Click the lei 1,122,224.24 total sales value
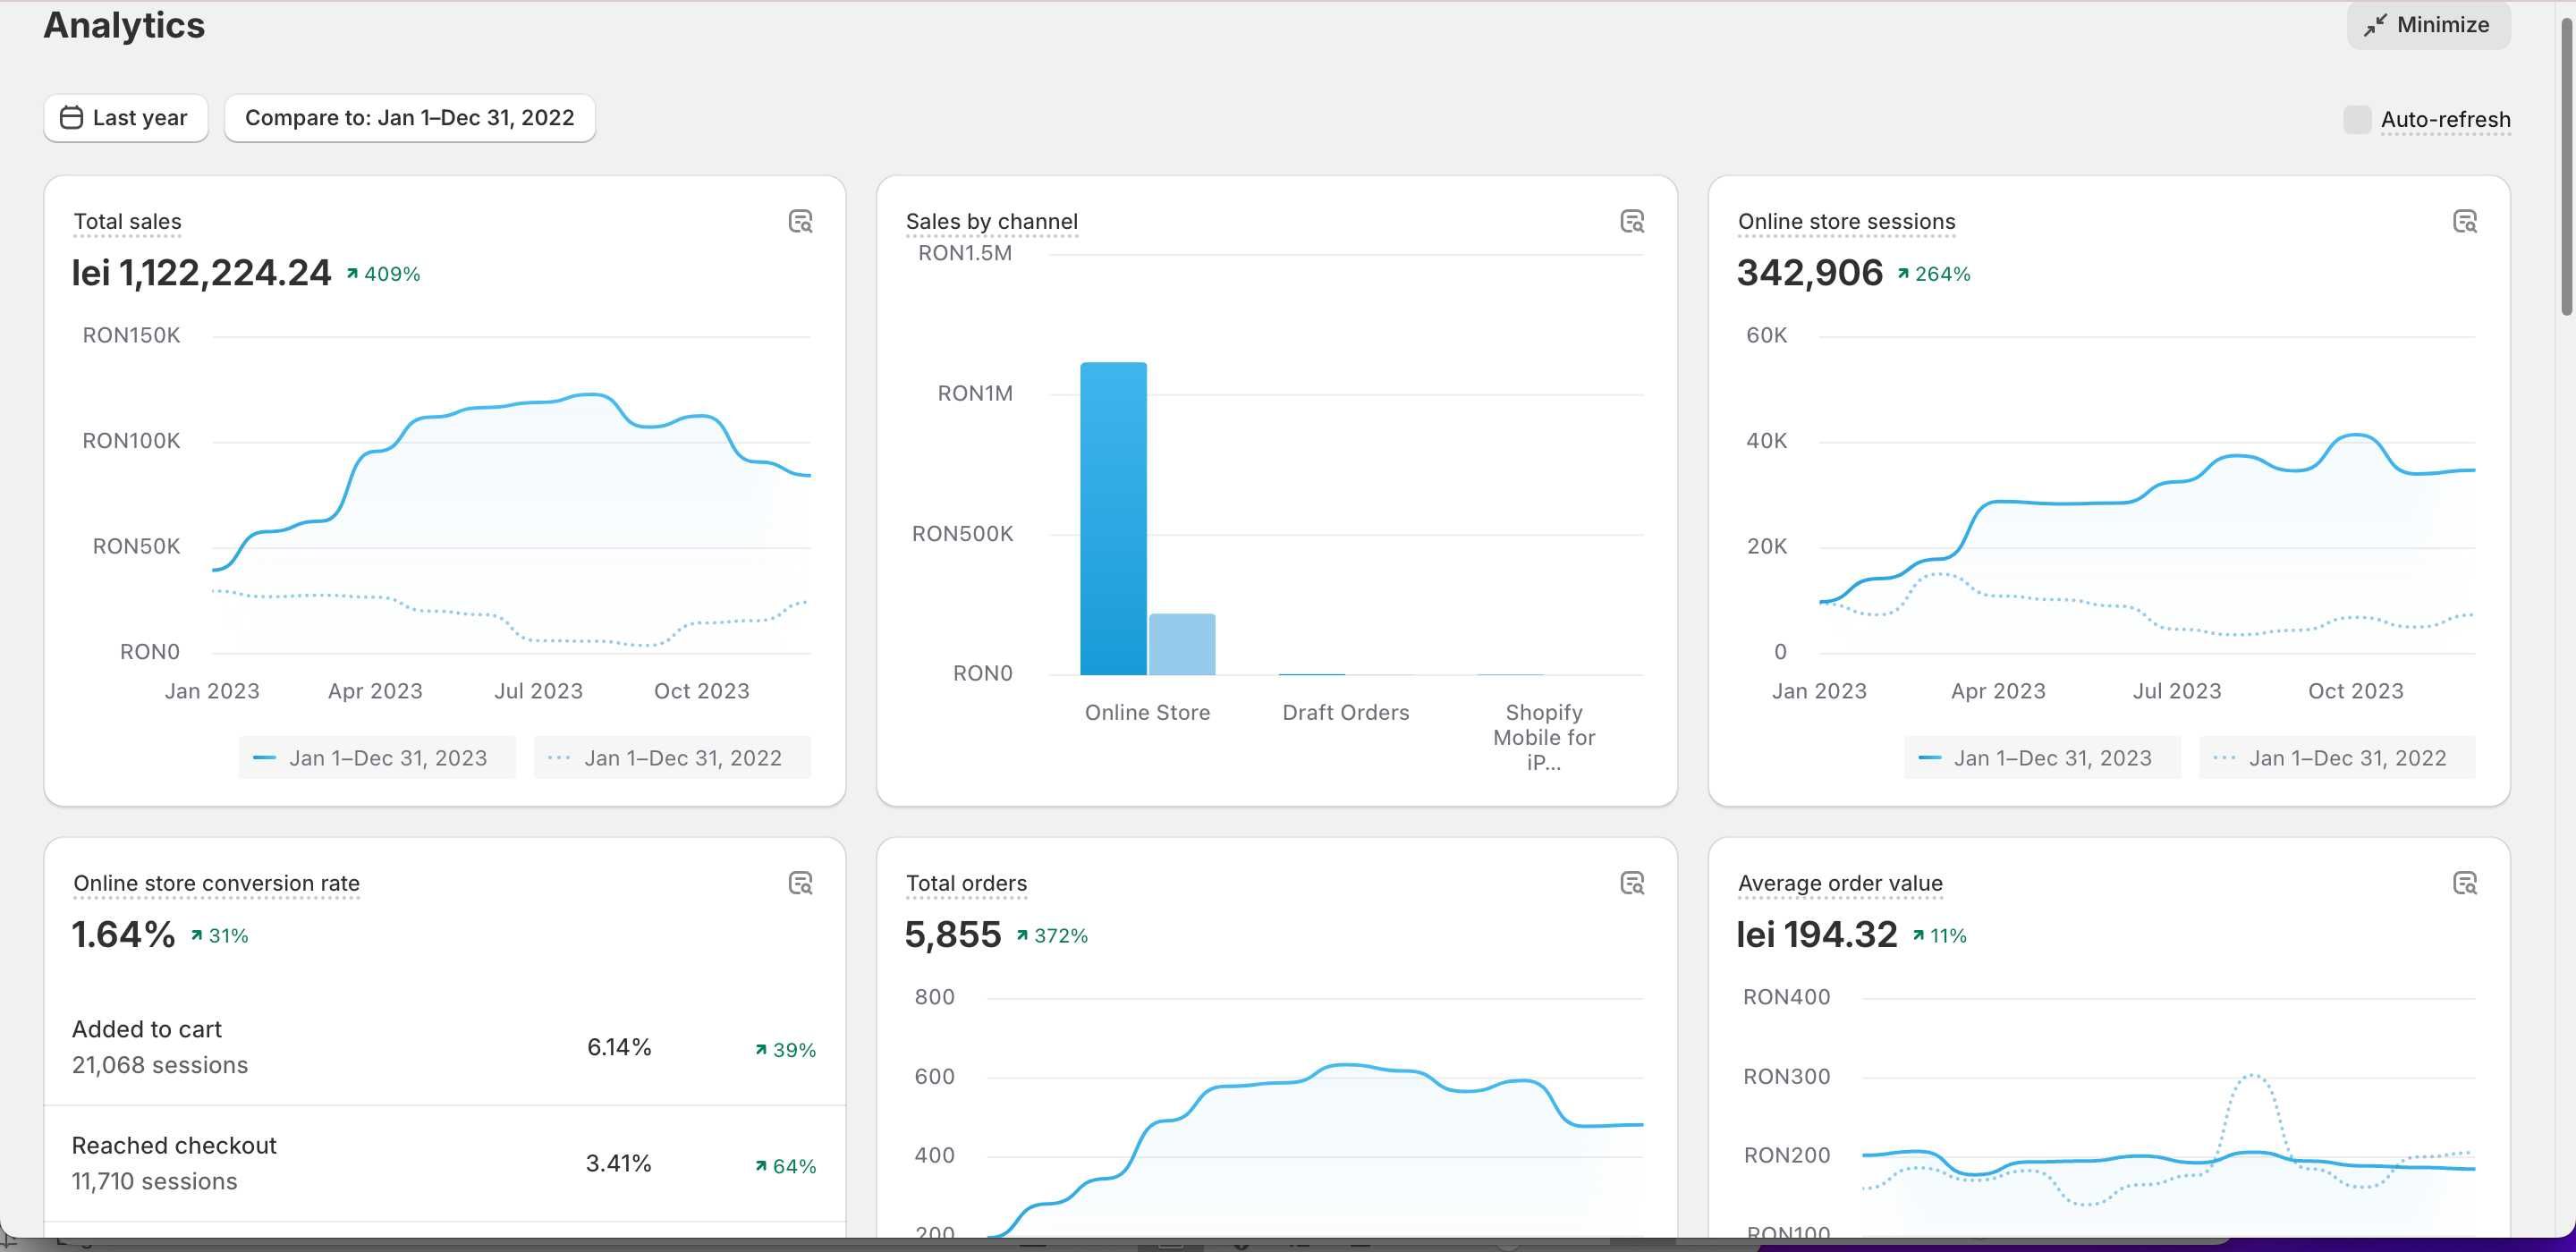The width and height of the screenshot is (2576, 1252). [201, 272]
